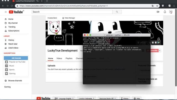This screenshot has height=100, width=177.
Task: Switch to the Channels tab
Action: (x=79, y=58)
